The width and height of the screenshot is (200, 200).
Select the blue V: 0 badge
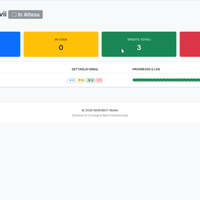(71, 80)
